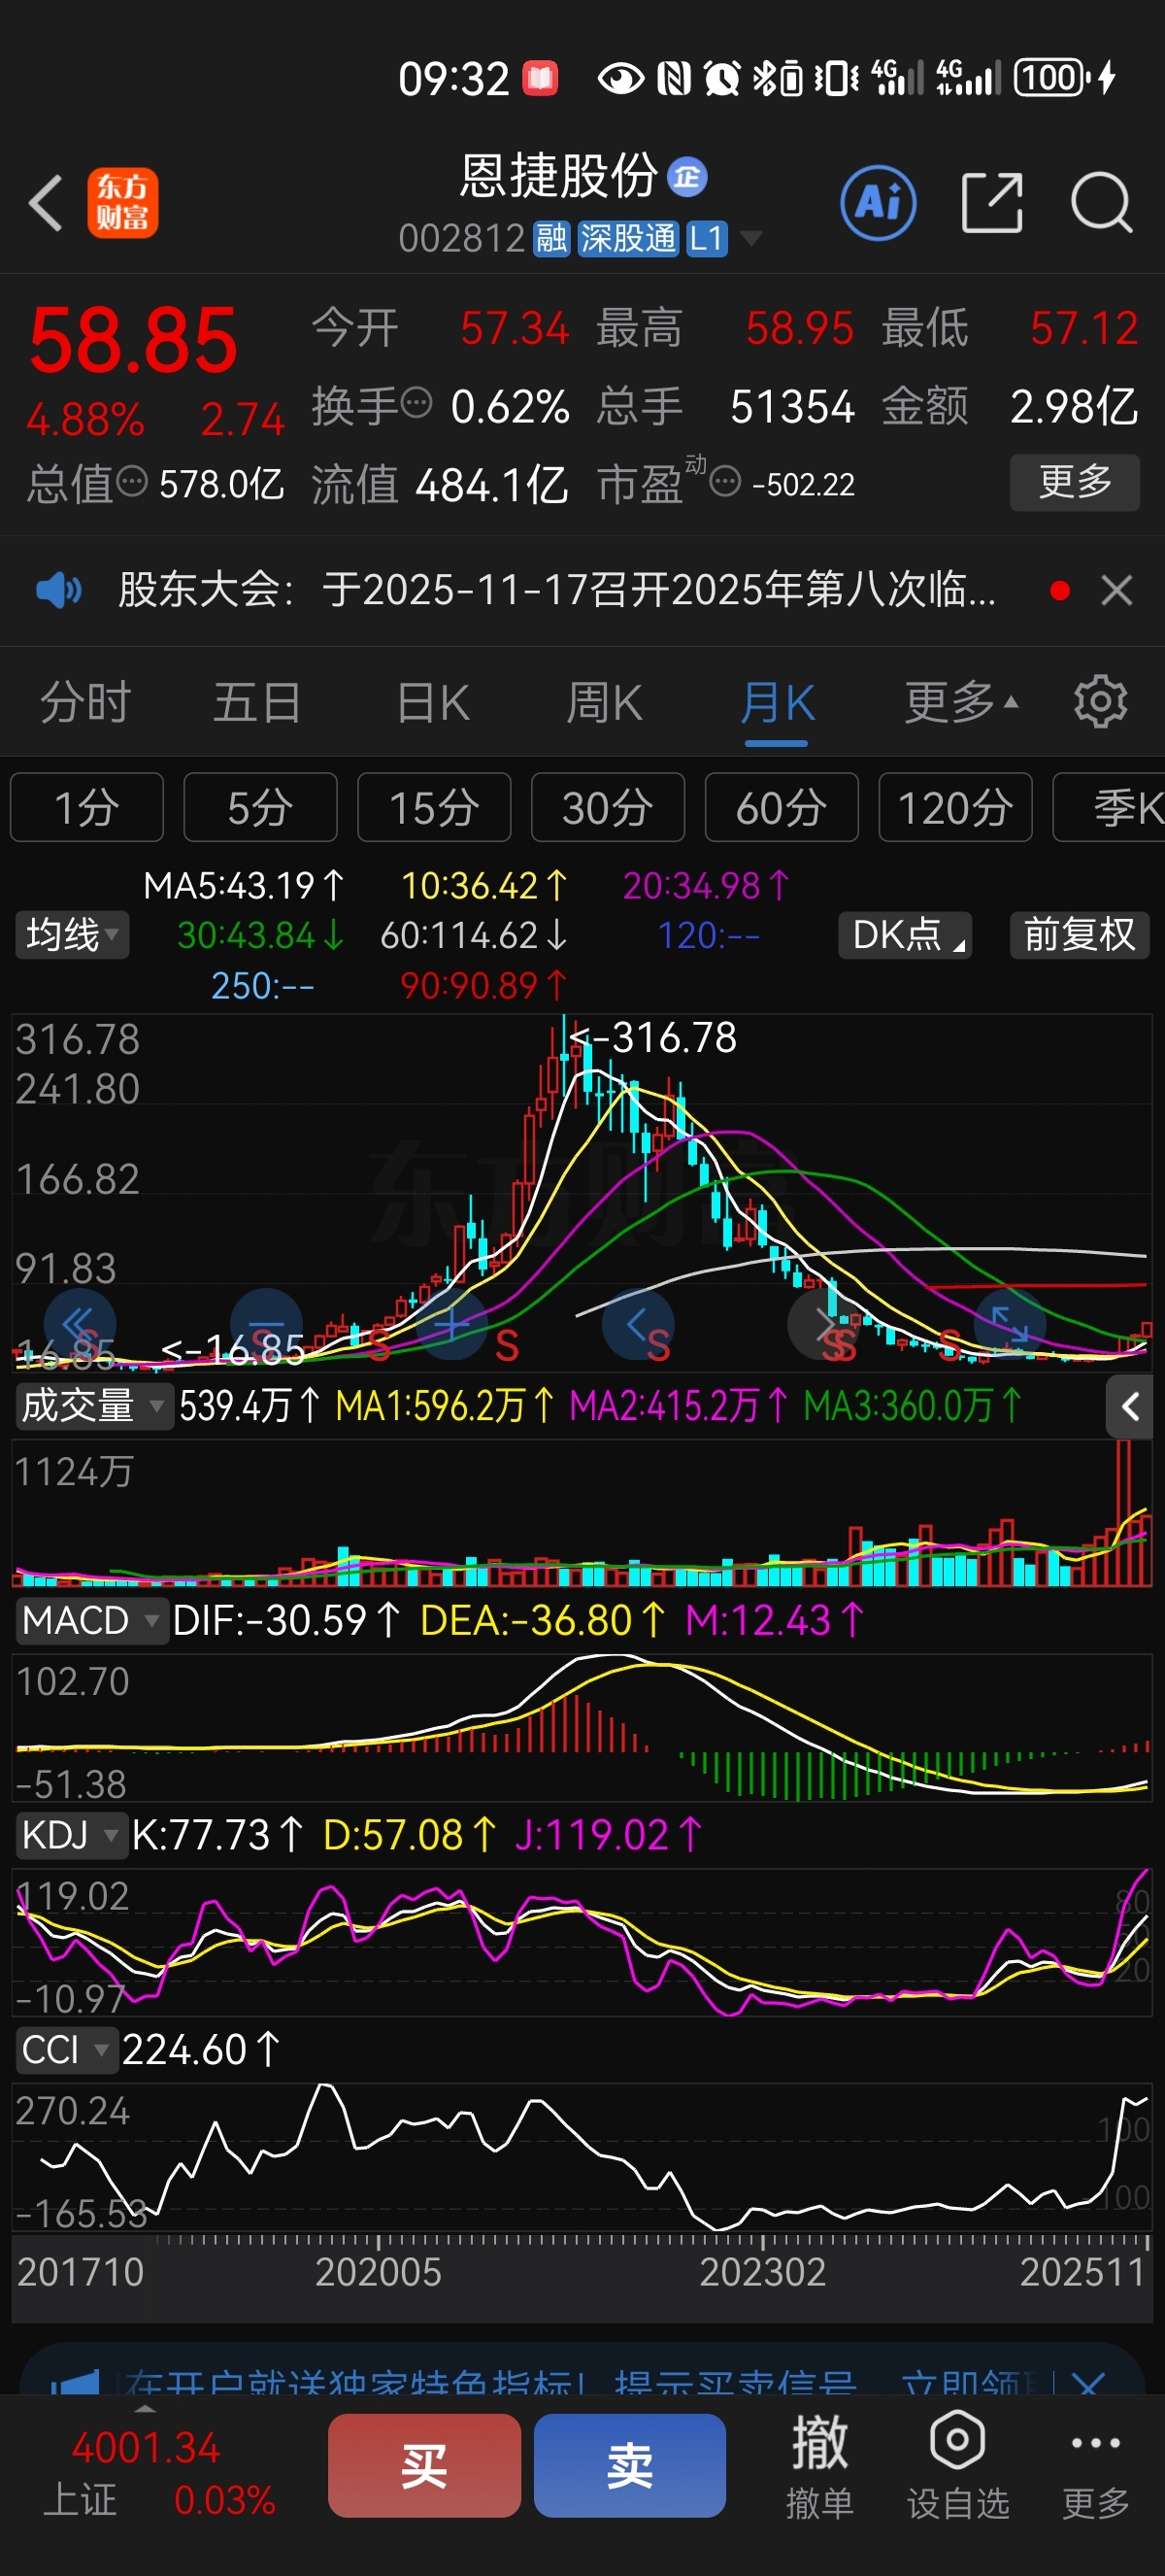Select the 60分 period
The width and height of the screenshot is (1165, 2576).
pyautogui.click(x=782, y=807)
